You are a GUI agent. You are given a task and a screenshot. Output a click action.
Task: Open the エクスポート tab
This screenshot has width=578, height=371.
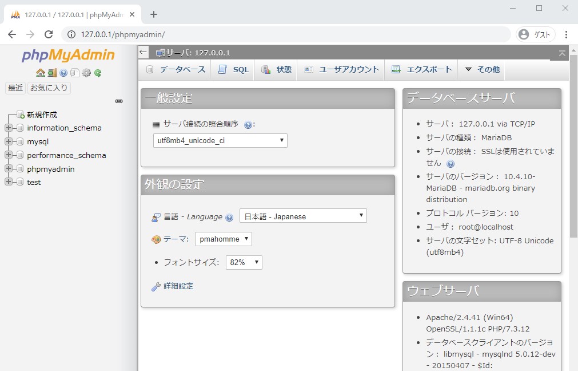[x=422, y=69]
